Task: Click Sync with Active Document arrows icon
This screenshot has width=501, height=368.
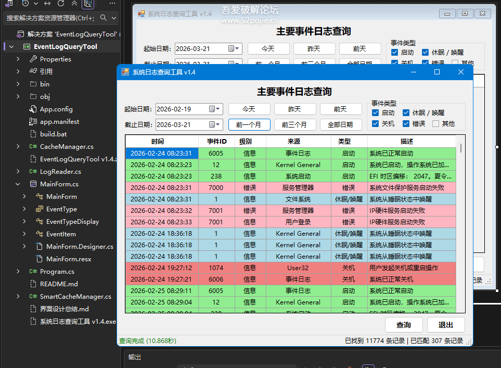Action: [x=48, y=4]
